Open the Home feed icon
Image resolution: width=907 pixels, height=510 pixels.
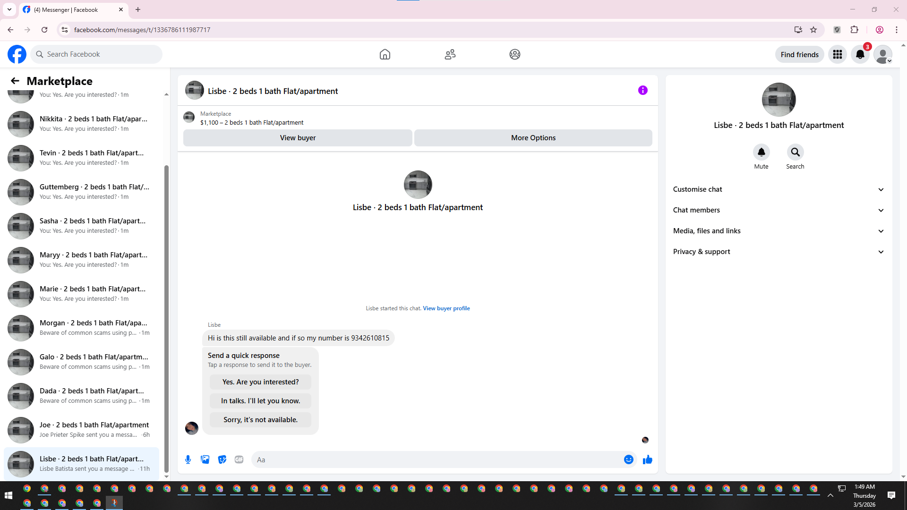pyautogui.click(x=385, y=54)
